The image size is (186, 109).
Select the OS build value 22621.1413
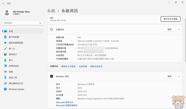tap(82, 95)
